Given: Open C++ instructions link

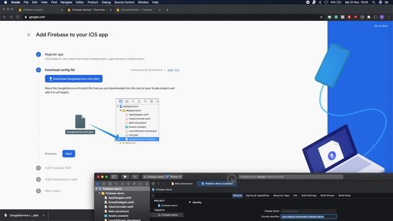Looking at the screenshot, I should pos(177,70).
